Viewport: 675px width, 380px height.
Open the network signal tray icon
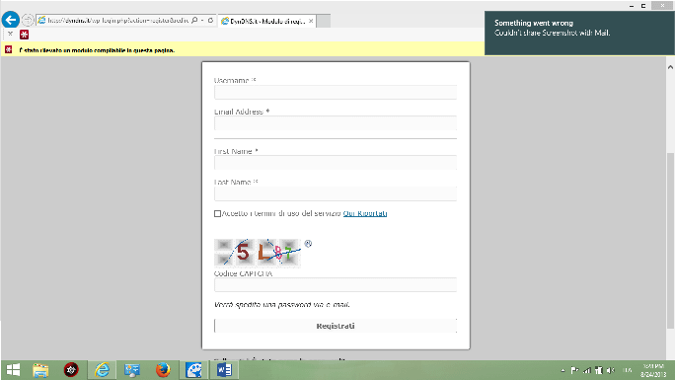587,370
